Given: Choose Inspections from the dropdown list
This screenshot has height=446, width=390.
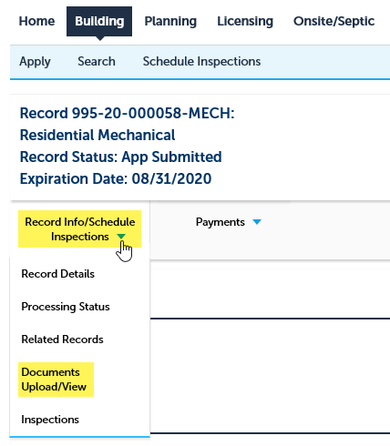Looking at the screenshot, I should [x=50, y=420].
